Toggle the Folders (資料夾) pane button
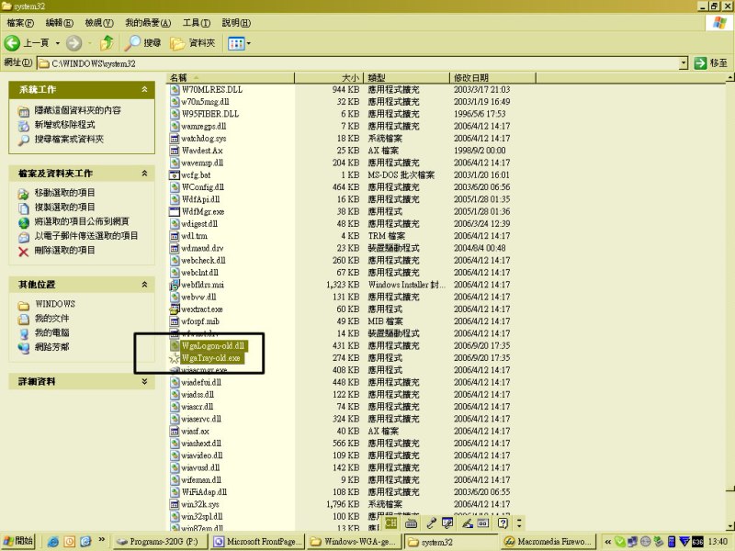Screen dimensions: 735x551 (x=193, y=43)
